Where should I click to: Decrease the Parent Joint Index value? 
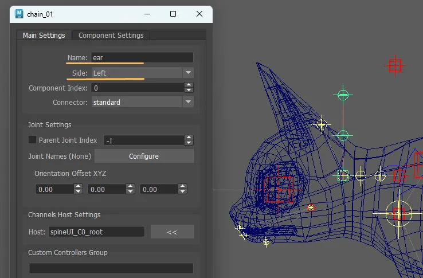click(189, 143)
